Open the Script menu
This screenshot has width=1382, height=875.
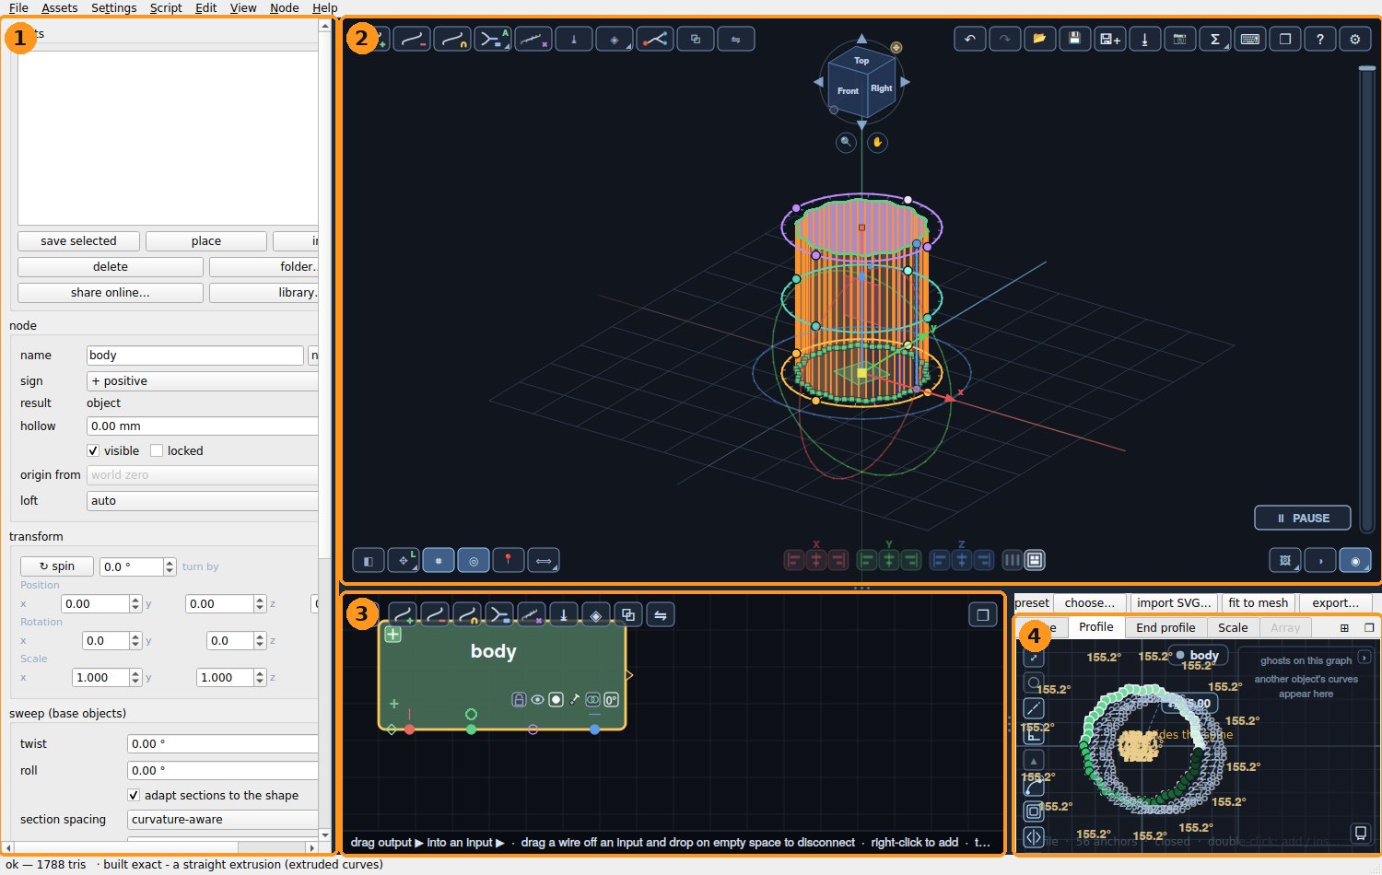(166, 7)
